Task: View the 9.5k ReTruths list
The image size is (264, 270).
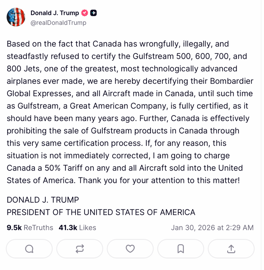Action: [30, 228]
